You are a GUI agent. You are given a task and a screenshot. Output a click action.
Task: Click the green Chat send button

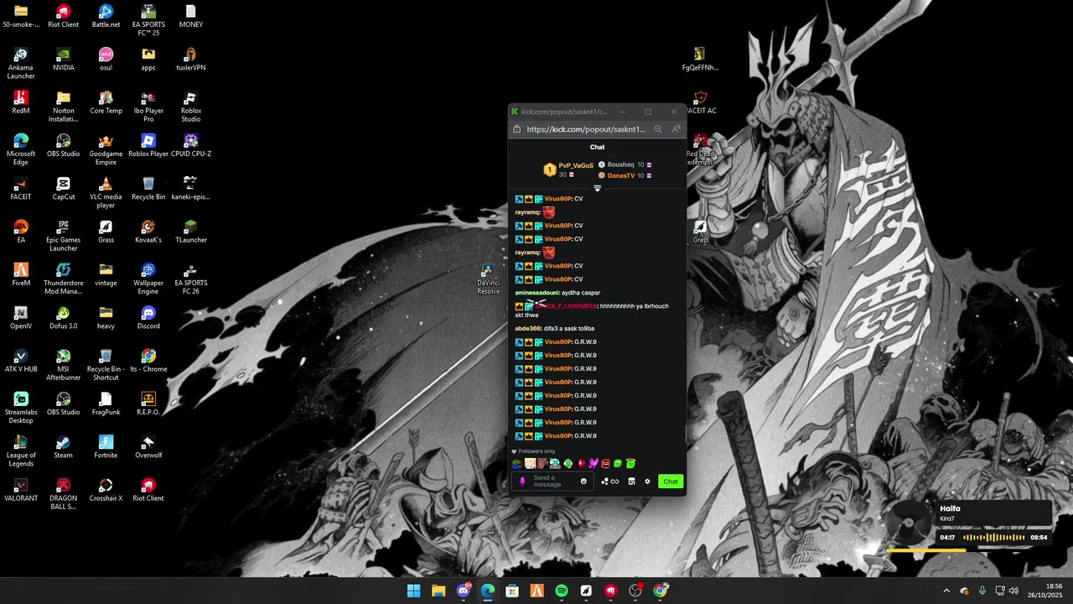tap(671, 482)
